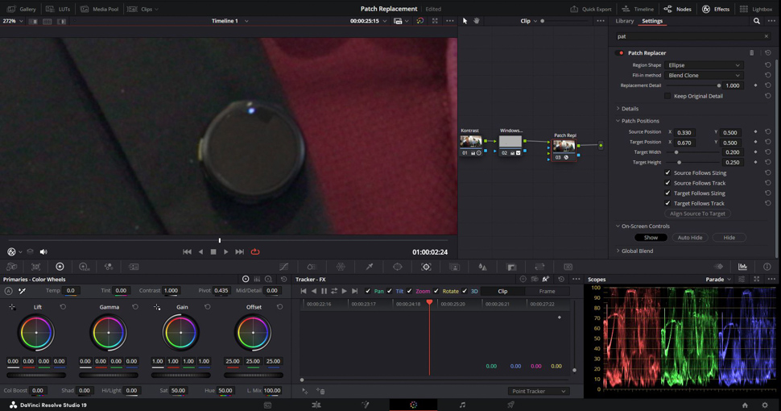
Task: Stop viewer playback
Action: pos(213,252)
